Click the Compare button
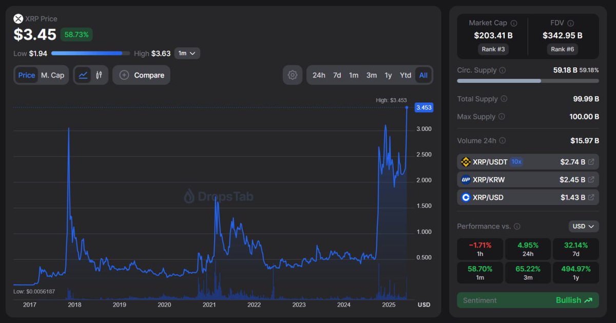 point(141,75)
